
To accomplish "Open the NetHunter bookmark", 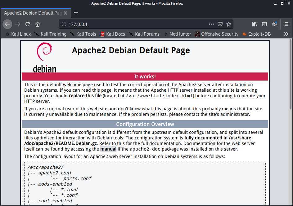I will pos(178,34).
